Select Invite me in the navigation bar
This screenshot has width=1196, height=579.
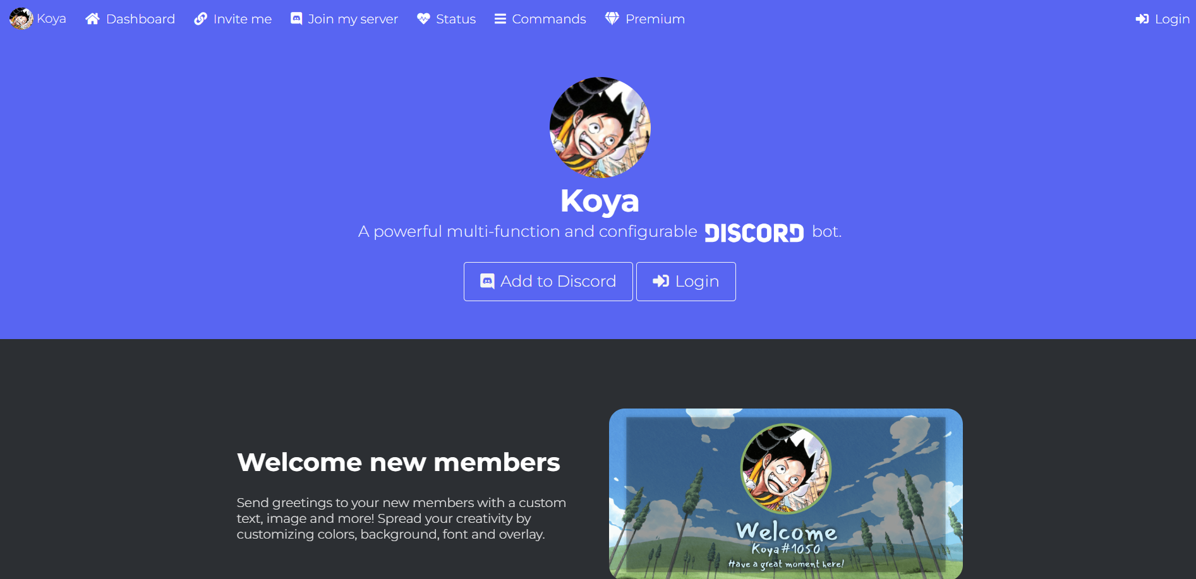[x=233, y=19]
